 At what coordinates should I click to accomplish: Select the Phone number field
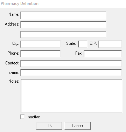pos(41,54)
